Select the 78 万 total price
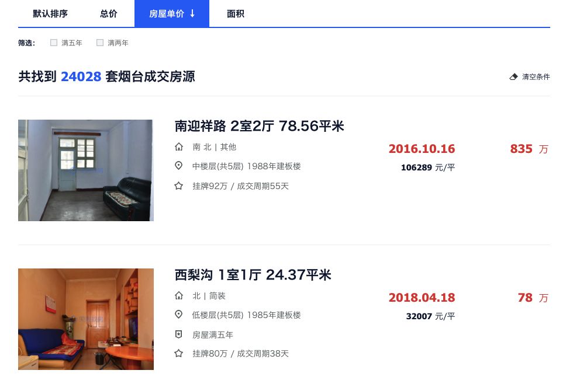The height and width of the screenshot is (391, 573). 533,298
